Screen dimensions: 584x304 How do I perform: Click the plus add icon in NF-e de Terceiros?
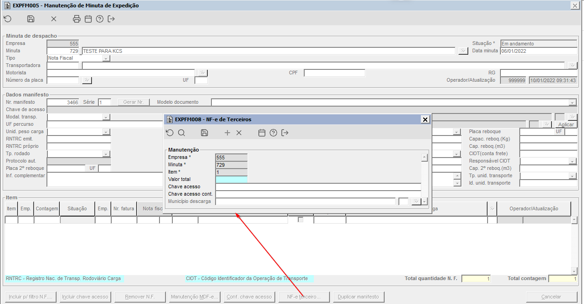click(x=227, y=133)
